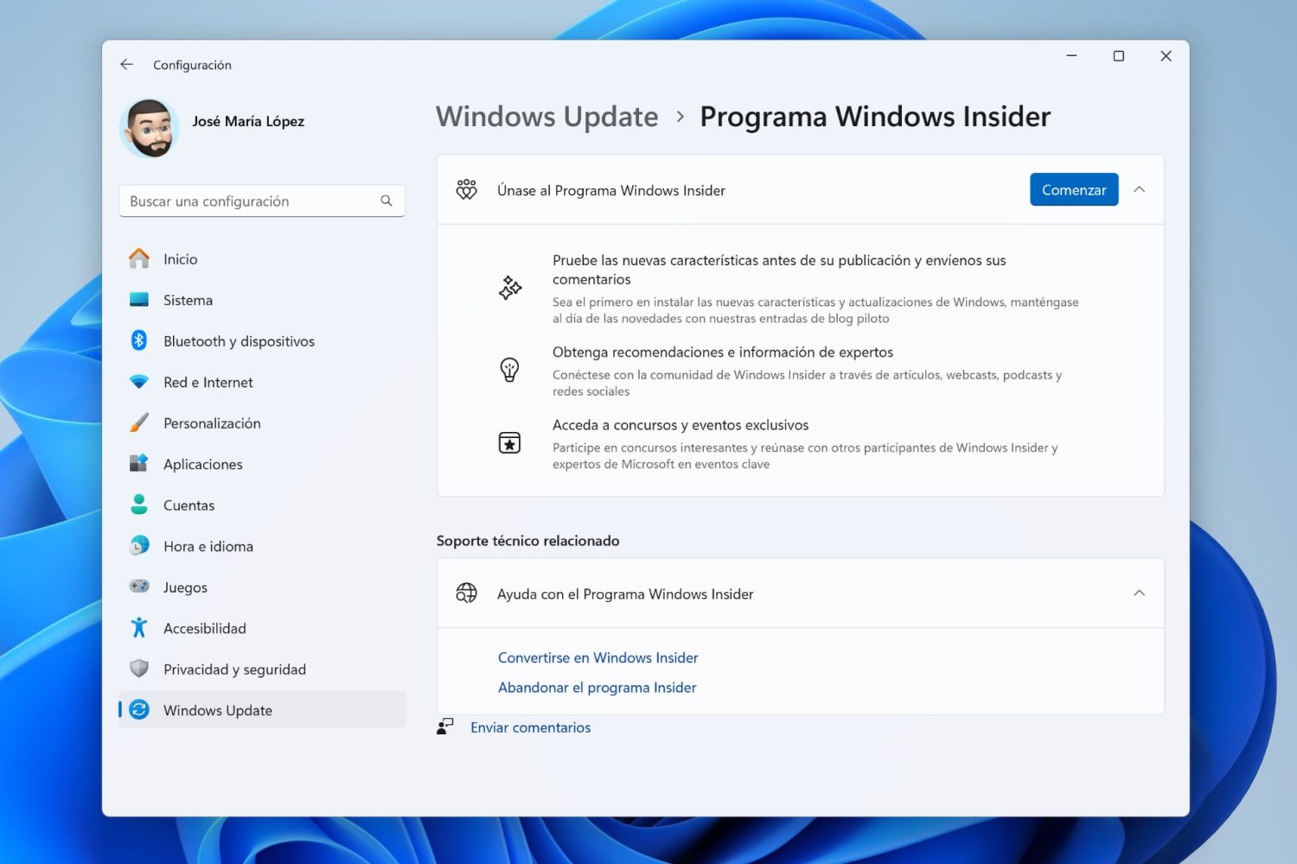Screen dimensions: 1297x864
Task: Open the Convertirse en Windows Insider link
Action: (x=598, y=658)
